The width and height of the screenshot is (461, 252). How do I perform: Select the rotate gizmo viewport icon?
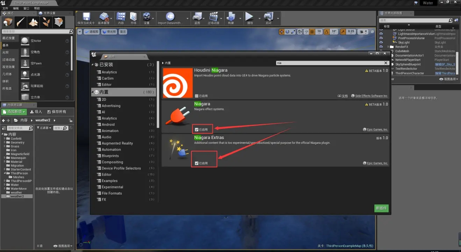(288, 31)
